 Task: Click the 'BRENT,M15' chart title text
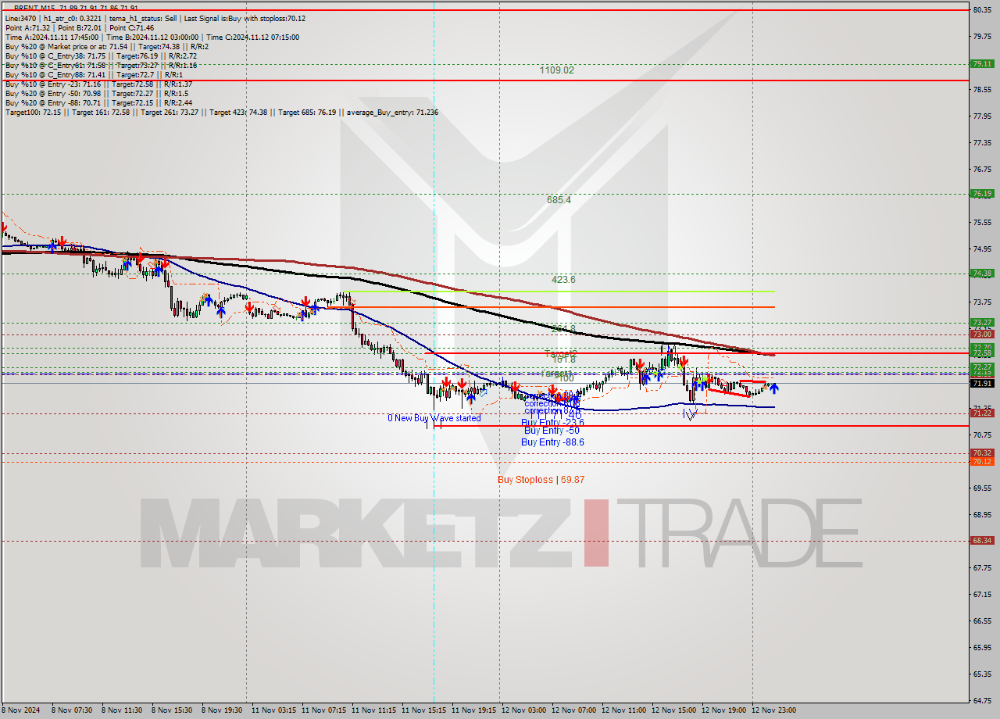pyautogui.click(x=33, y=7)
